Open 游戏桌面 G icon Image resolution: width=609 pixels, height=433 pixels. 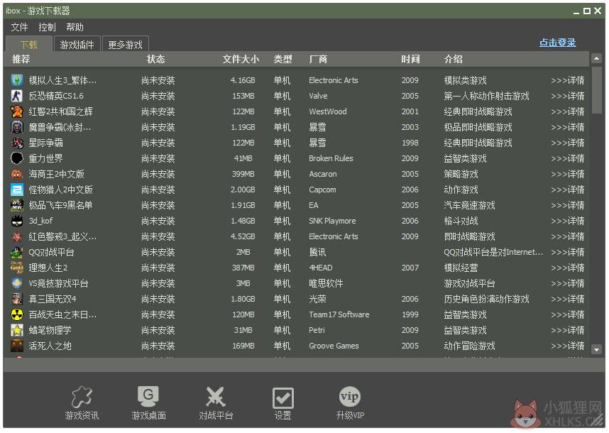click(x=148, y=397)
